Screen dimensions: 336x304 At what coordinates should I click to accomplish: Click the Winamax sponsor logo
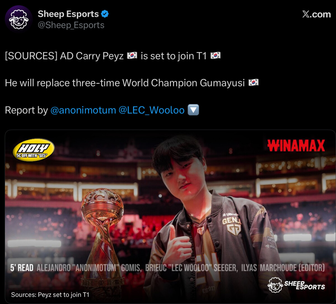[296, 145]
